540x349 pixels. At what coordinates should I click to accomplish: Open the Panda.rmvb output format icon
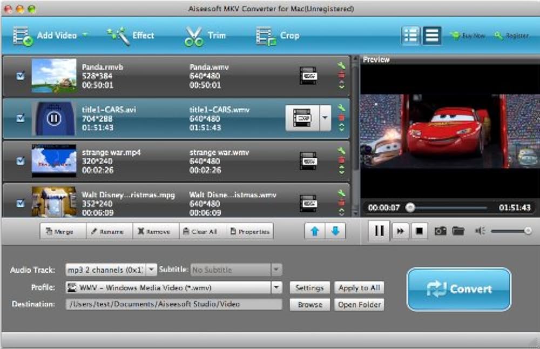308,76
